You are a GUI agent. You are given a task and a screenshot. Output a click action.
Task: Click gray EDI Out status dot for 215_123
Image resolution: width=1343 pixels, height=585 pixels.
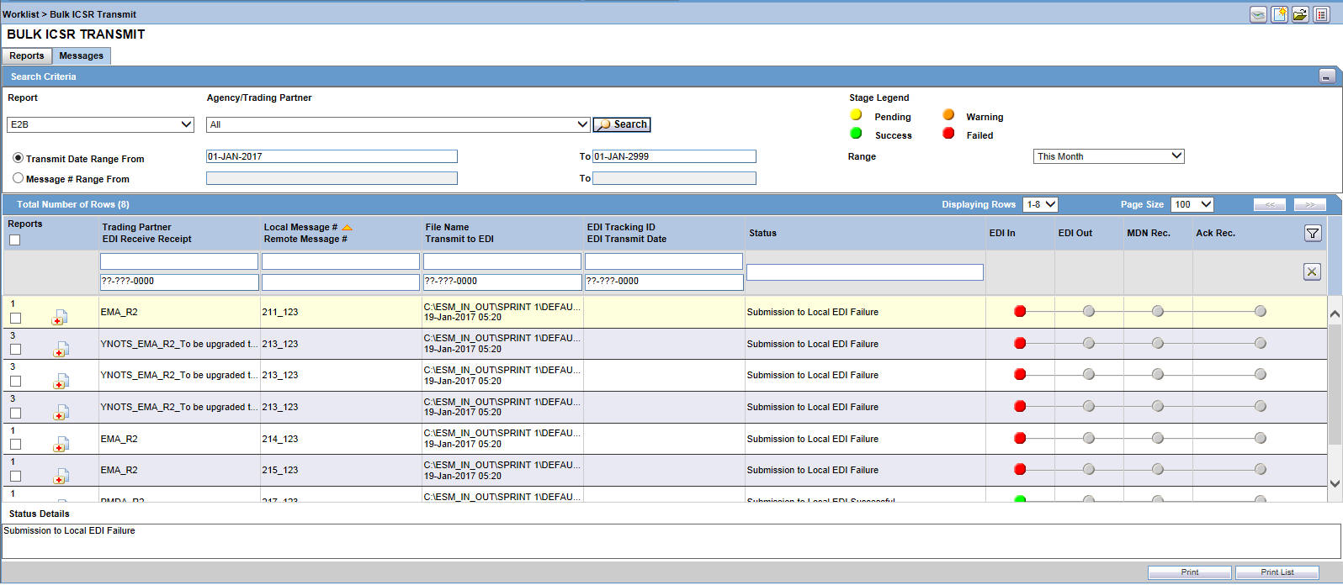coord(1089,469)
